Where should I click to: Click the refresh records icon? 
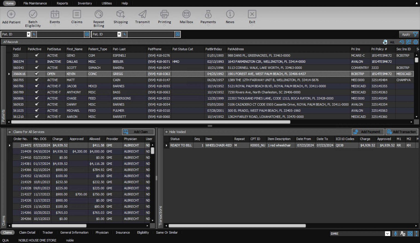coord(401,42)
